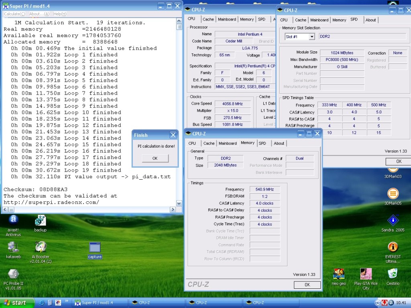Click the http://superpi.radeonx.com/ text
411x308 pixels.
[x=51, y=202]
